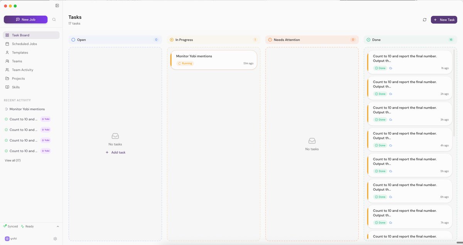Image resolution: width=463 pixels, height=245 pixels.
Task: Click the Needs Attention warning icon
Action: click(270, 40)
